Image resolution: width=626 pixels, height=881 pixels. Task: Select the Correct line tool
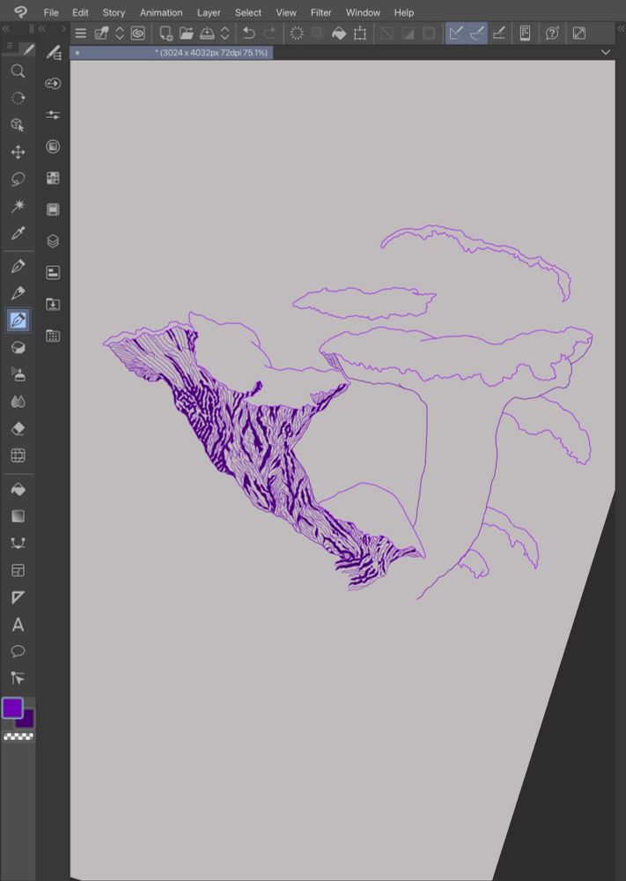18,678
